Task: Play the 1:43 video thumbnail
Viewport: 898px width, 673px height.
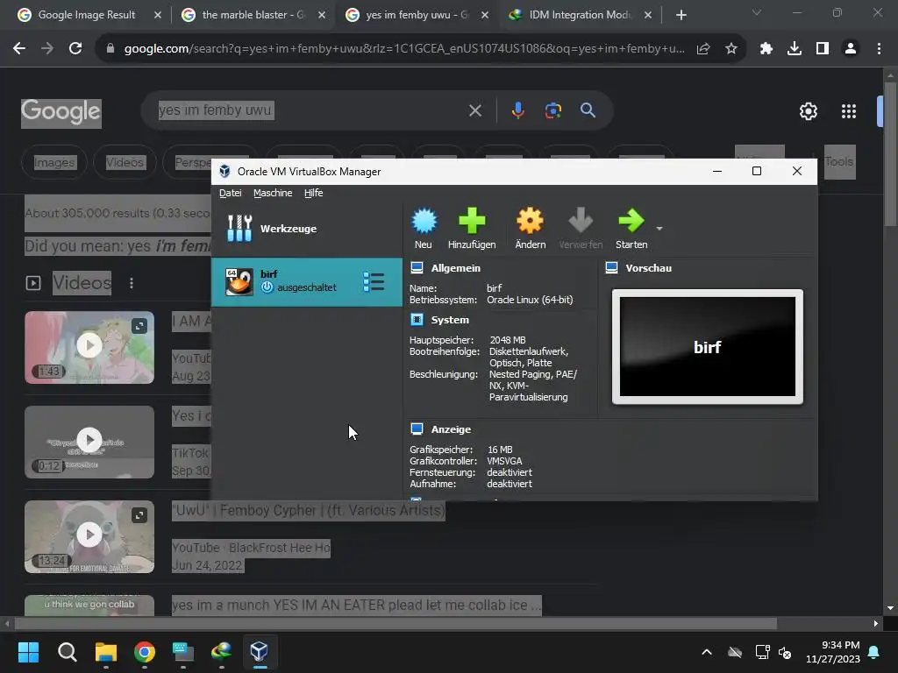Action: click(89, 347)
